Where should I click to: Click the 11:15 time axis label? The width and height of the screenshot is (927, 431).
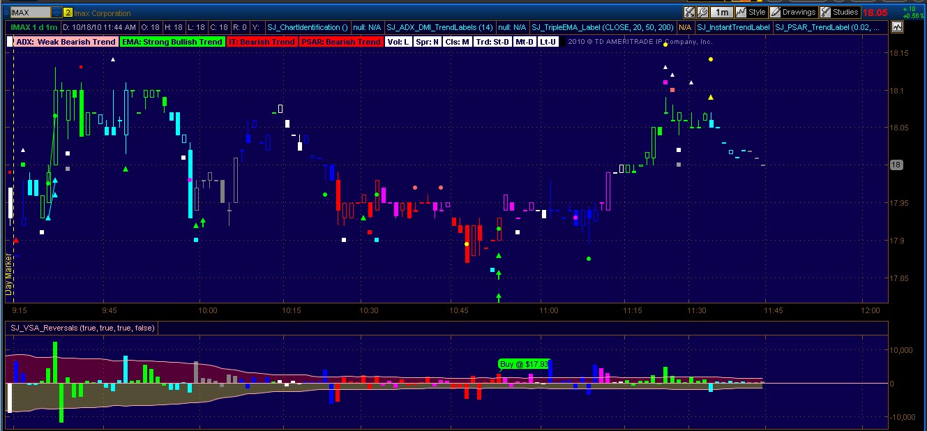(x=632, y=310)
